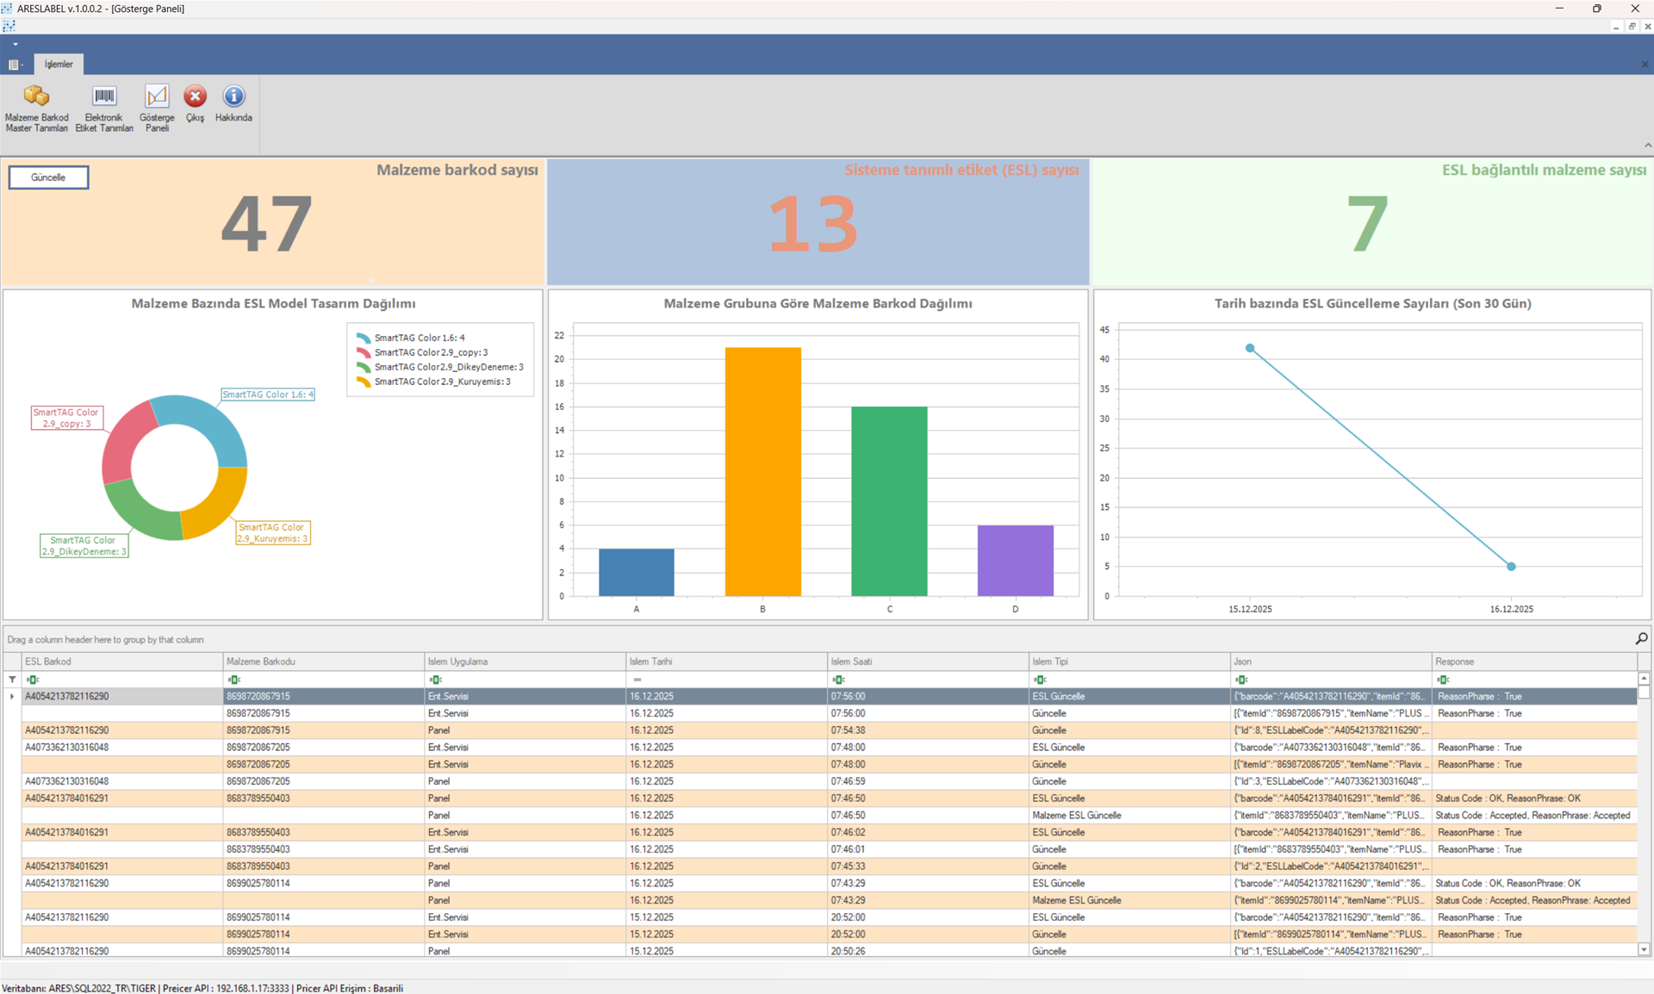Click the grid scrollbar down arrow
The width and height of the screenshot is (1654, 994).
pos(1644,949)
